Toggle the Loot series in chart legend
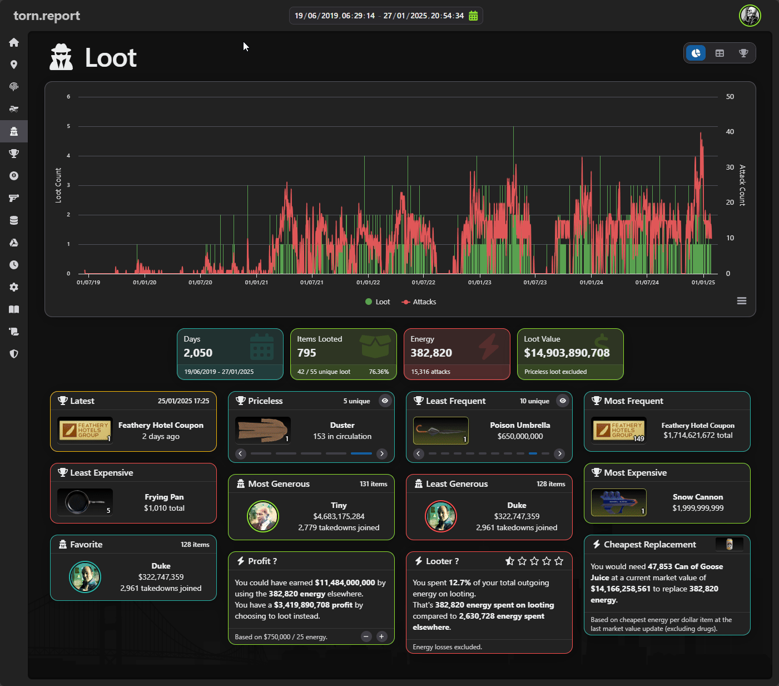 point(377,302)
